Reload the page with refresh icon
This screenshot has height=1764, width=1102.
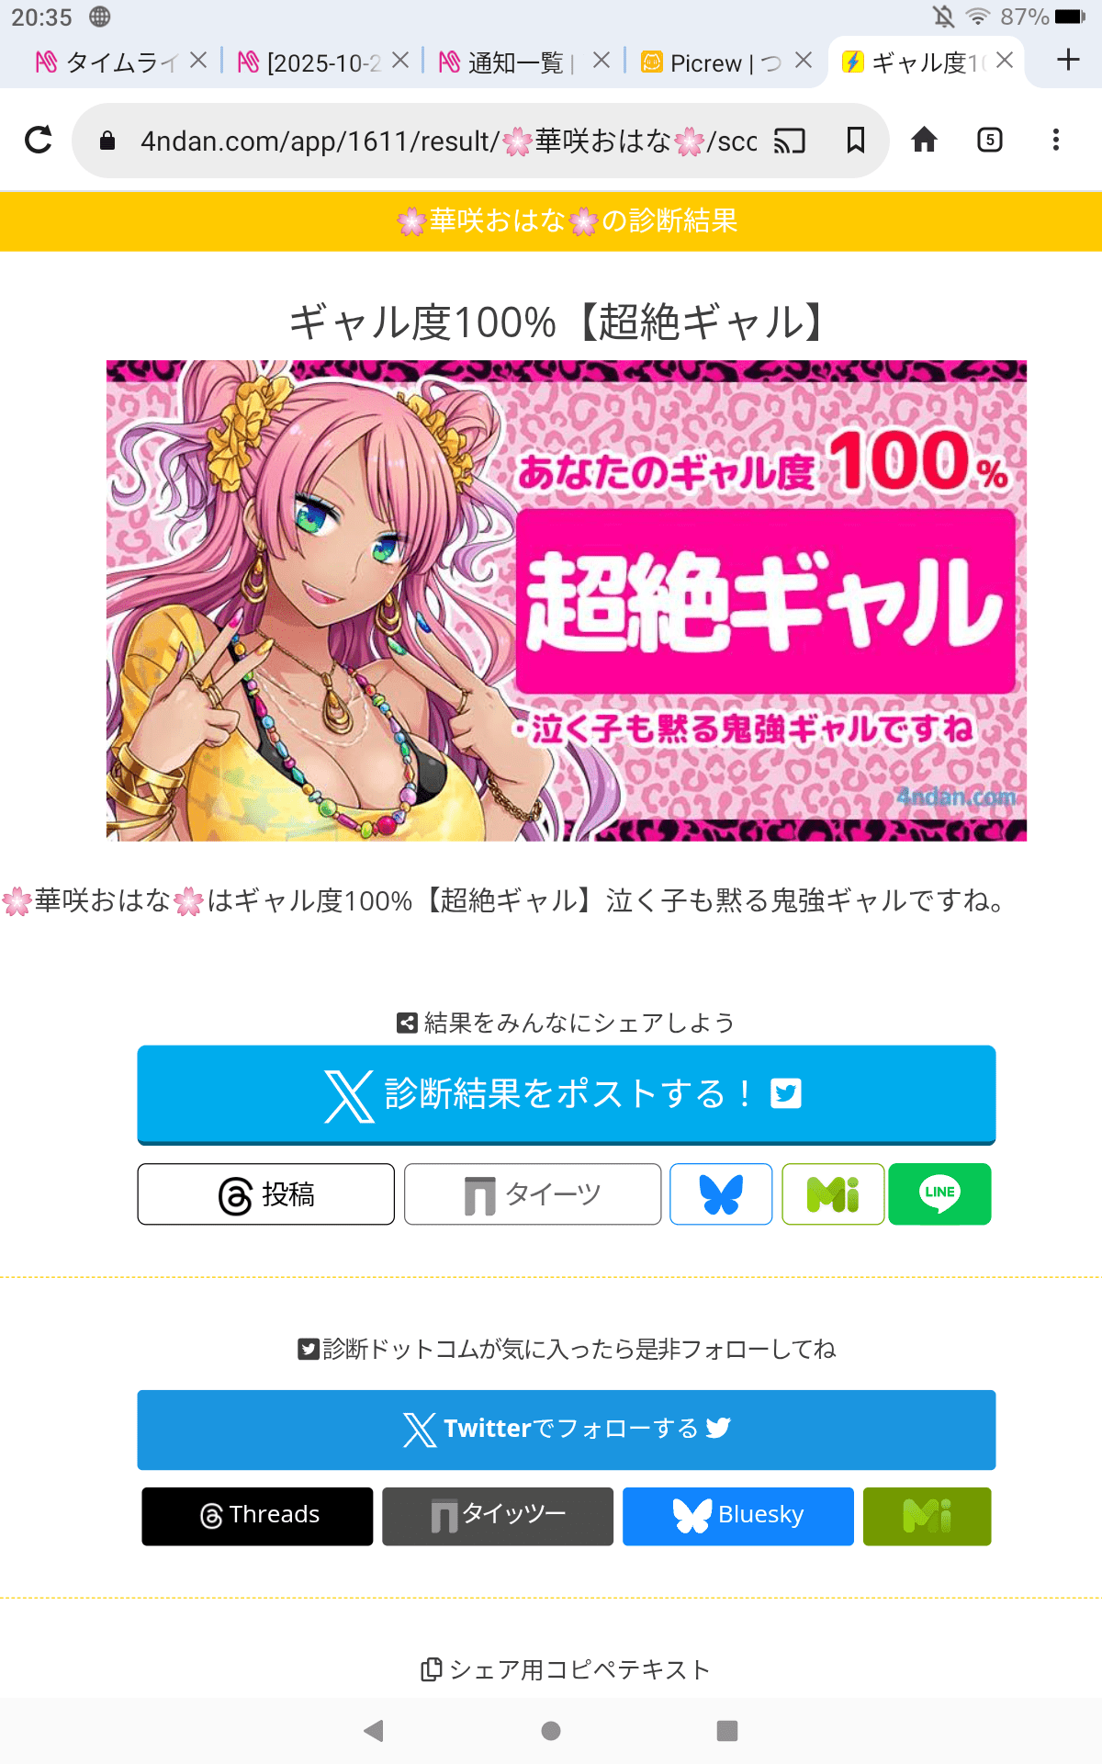39,140
